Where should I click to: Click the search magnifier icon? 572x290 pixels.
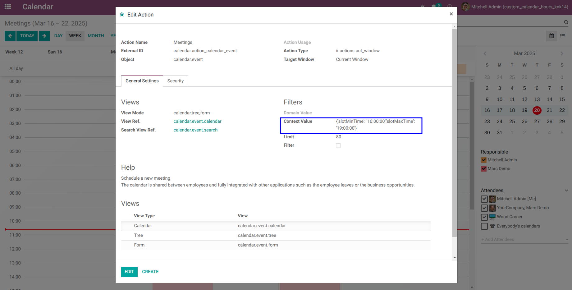[566, 22]
